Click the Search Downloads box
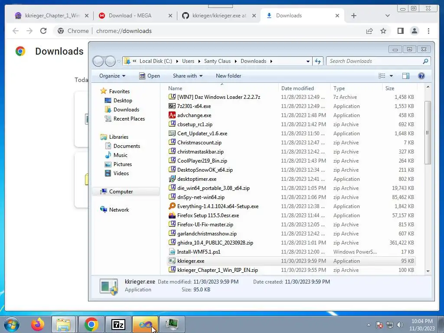 [x=378, y=61]
